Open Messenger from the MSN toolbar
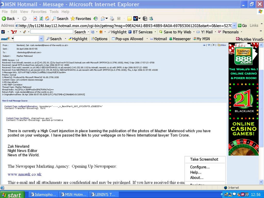 pyautogui.click(x=180, y=39)
